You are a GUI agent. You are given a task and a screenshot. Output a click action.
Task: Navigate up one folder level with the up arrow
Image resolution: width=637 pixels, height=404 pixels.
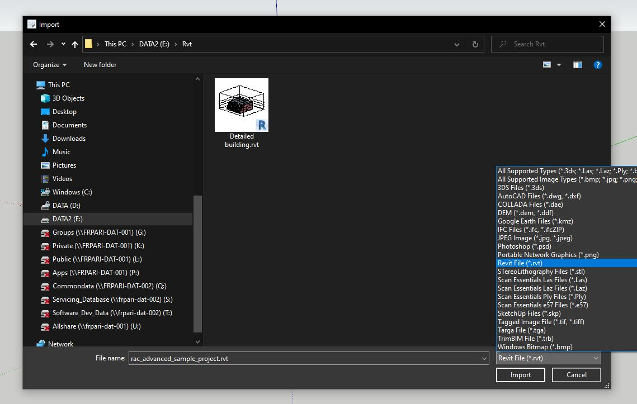pos(74,44)
